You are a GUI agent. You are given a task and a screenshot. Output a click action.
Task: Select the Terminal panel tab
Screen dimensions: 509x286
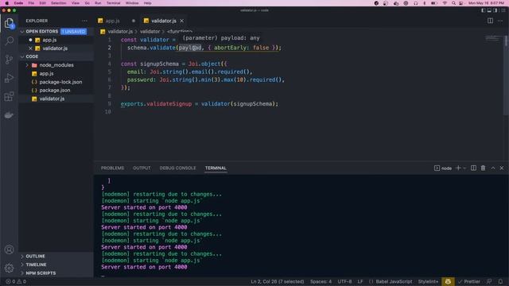(x=216, y=168)
